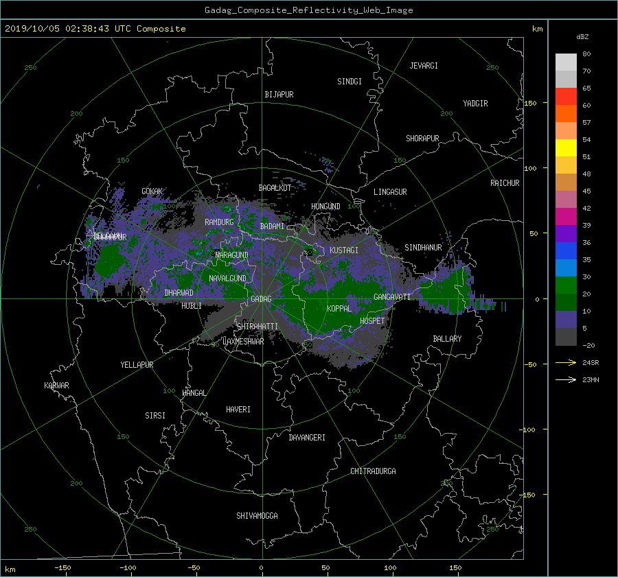Click the KUSTAGI city label
618x577 pixels.
(x=344, y=250)
